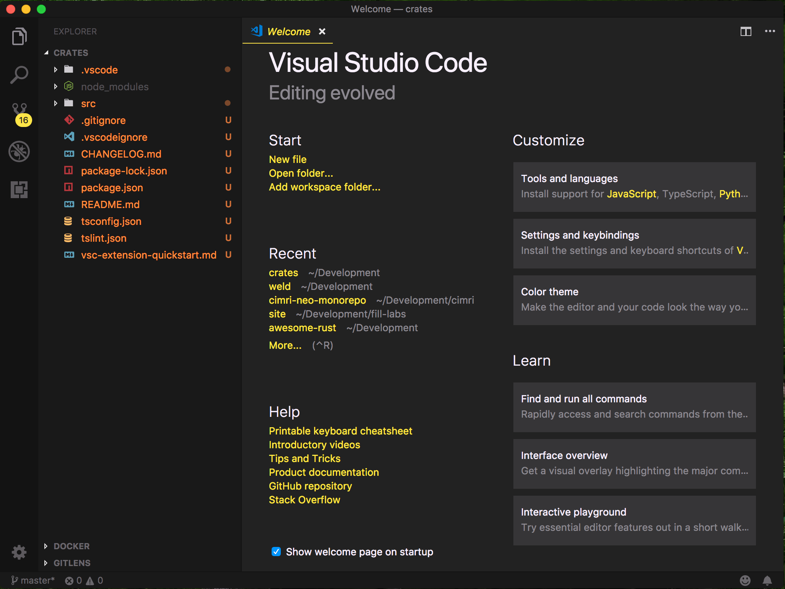Click the Tools and languages card

(634, 187)
